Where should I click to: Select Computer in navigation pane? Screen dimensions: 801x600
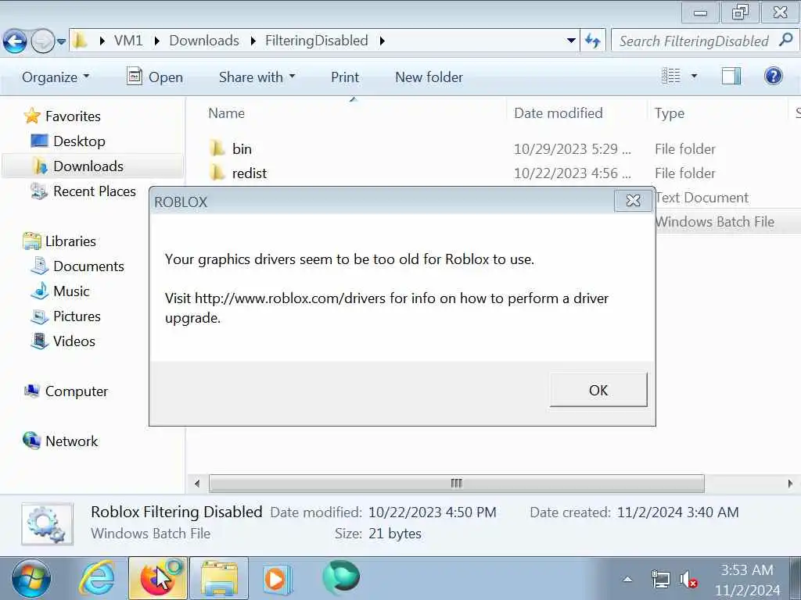click(76, 391)
